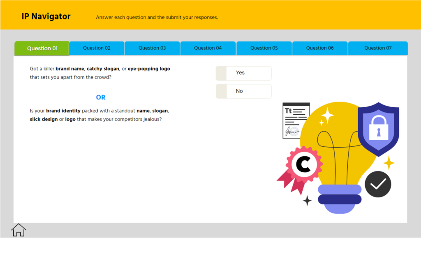The image size is (421, 280).
Task: Click the checkmark circle icon
Action: point(378,184)
